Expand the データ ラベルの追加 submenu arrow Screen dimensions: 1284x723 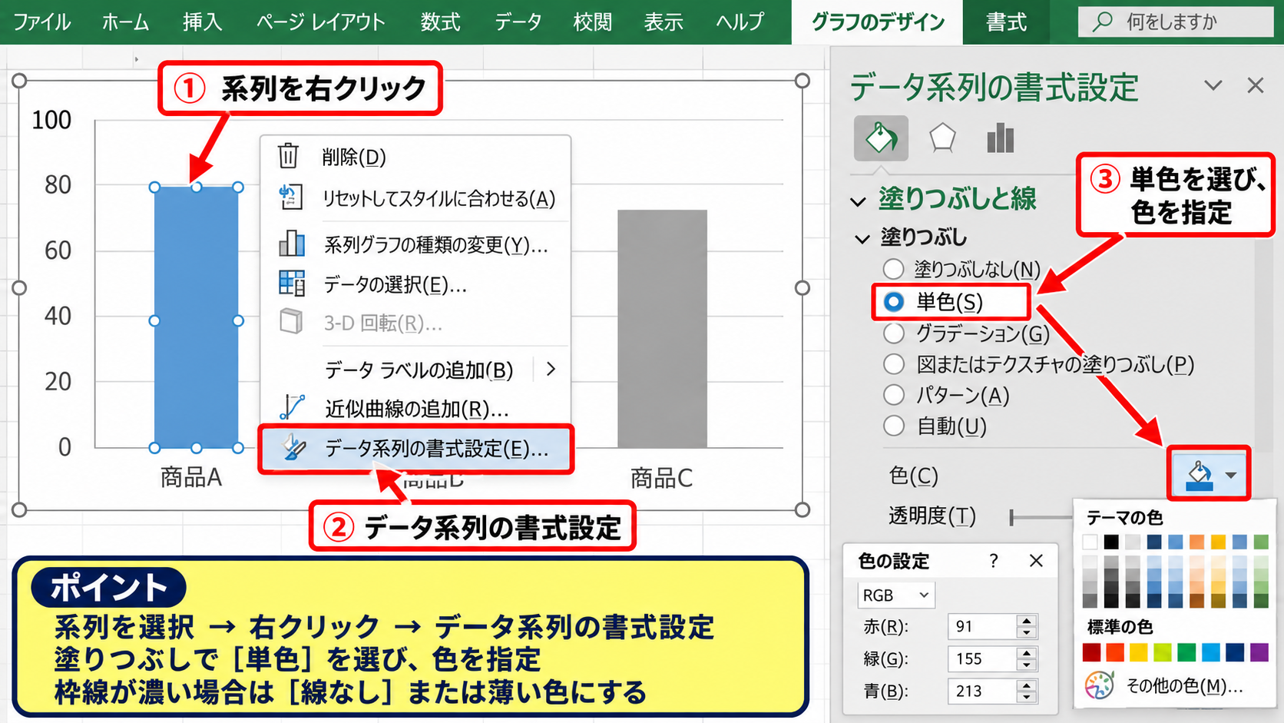point(551,370)
